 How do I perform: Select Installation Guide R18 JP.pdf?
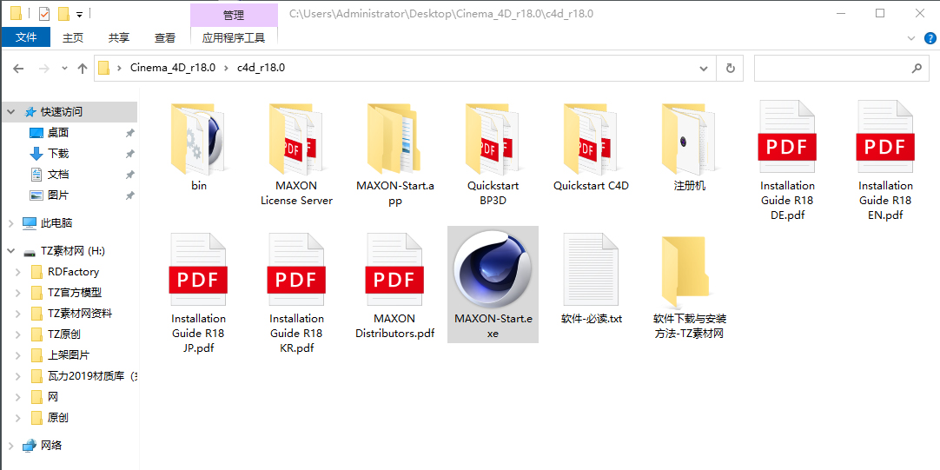(x=199, y=294)
